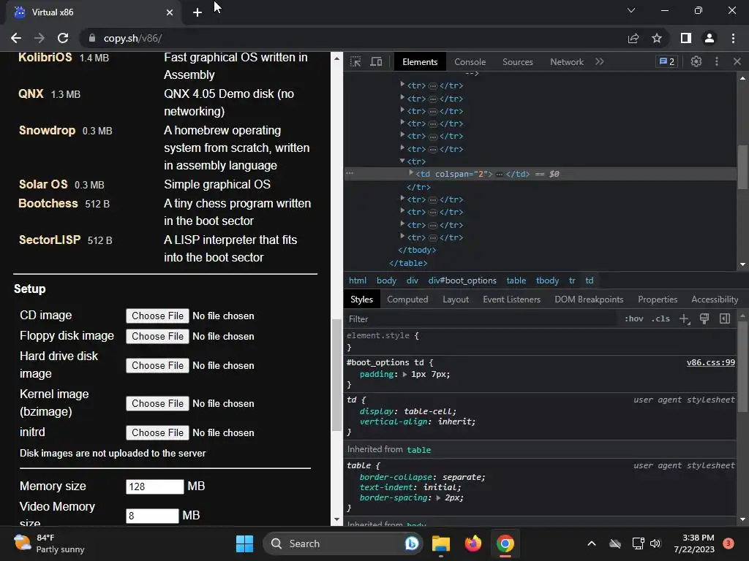Image resolution: width=749 pixels, height=561 pixels.
Task: Open the v86.css:99 source link
Action: pos(710,362)
